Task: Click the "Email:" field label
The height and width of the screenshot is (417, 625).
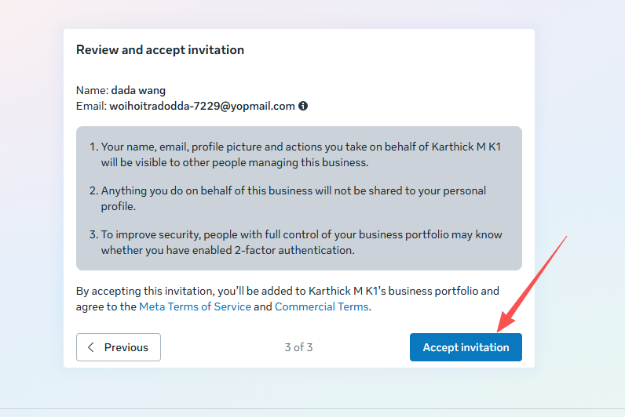Action: [91, 106]
